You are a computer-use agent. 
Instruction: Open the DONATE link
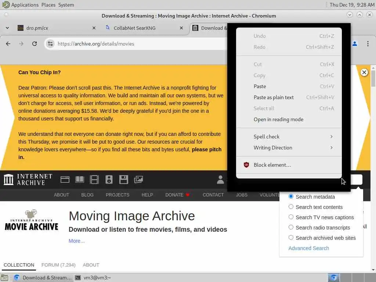tap(177, 195)
